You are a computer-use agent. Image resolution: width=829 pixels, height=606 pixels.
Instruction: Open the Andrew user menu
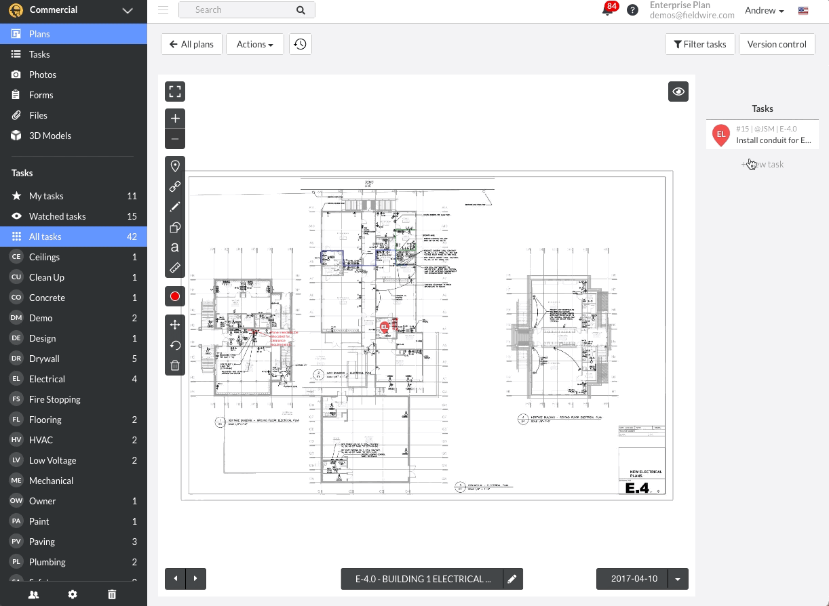[765, 10]
